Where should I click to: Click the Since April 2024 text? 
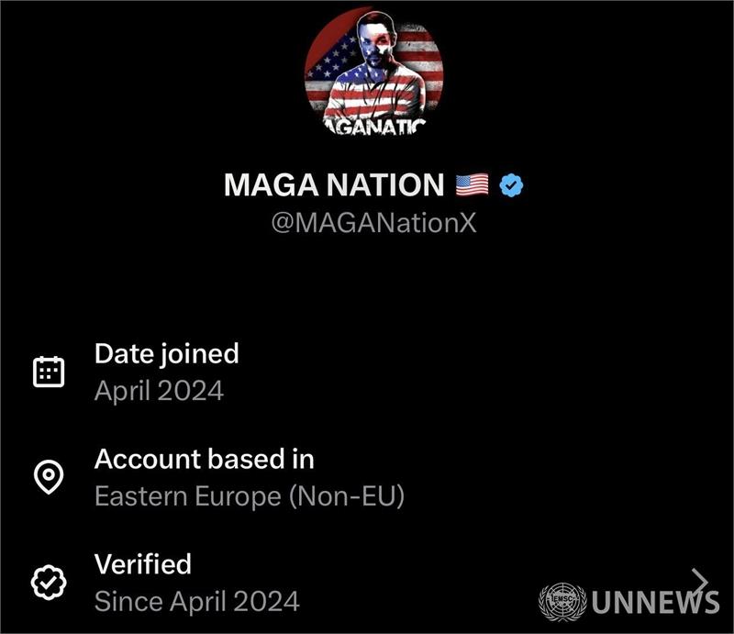[196, 602]
